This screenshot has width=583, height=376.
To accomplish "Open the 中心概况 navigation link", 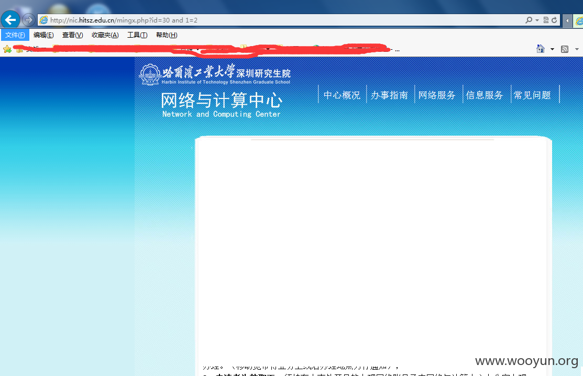I will coord(342,95).
